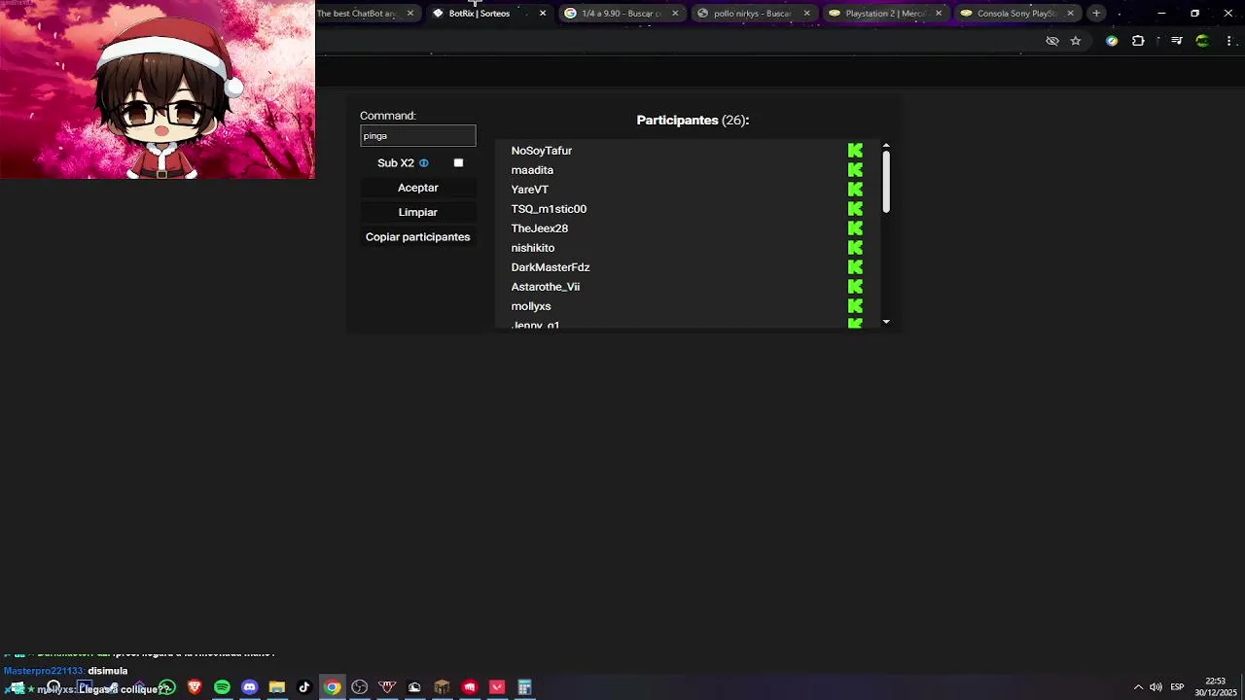Screen dimensions: 1245x700
Task: Open the clock and date panel
Action: click(1216, 687)
